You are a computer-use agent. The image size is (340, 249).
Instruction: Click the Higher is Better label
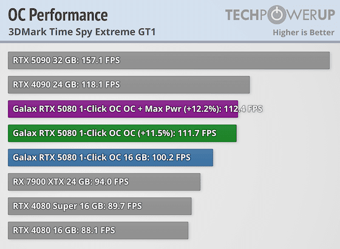[304, 33]
